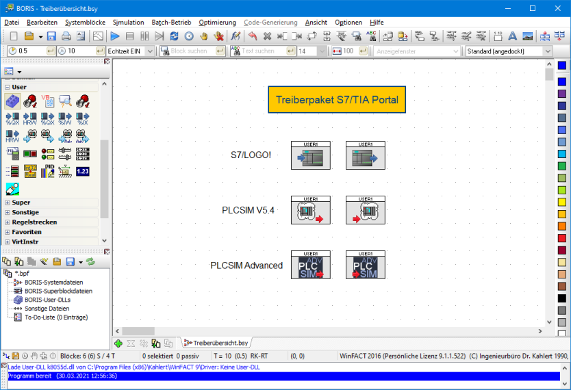The width and height of the screenshot is (571, 390).
Task: Run a single simulation step
Action: tap(159, 36)
